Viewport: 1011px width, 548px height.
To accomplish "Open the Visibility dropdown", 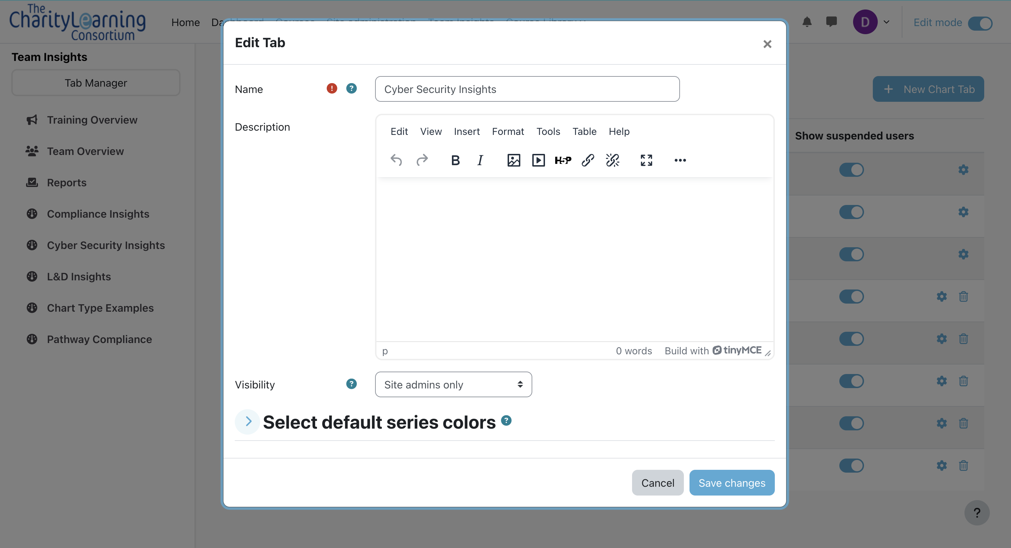I will tap(453, 385).
